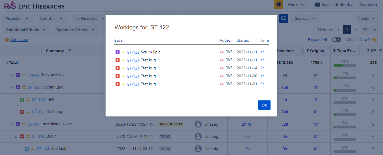The height and width of the screenshot is (155, 383).
Task: Click the blue search magnifier icon
Action: pyautogui.click(x=283, y=18)
